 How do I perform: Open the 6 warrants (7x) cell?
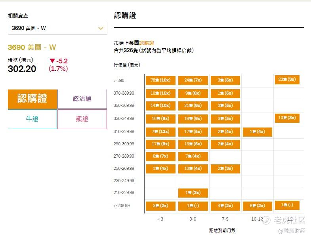tap(161, 156)
